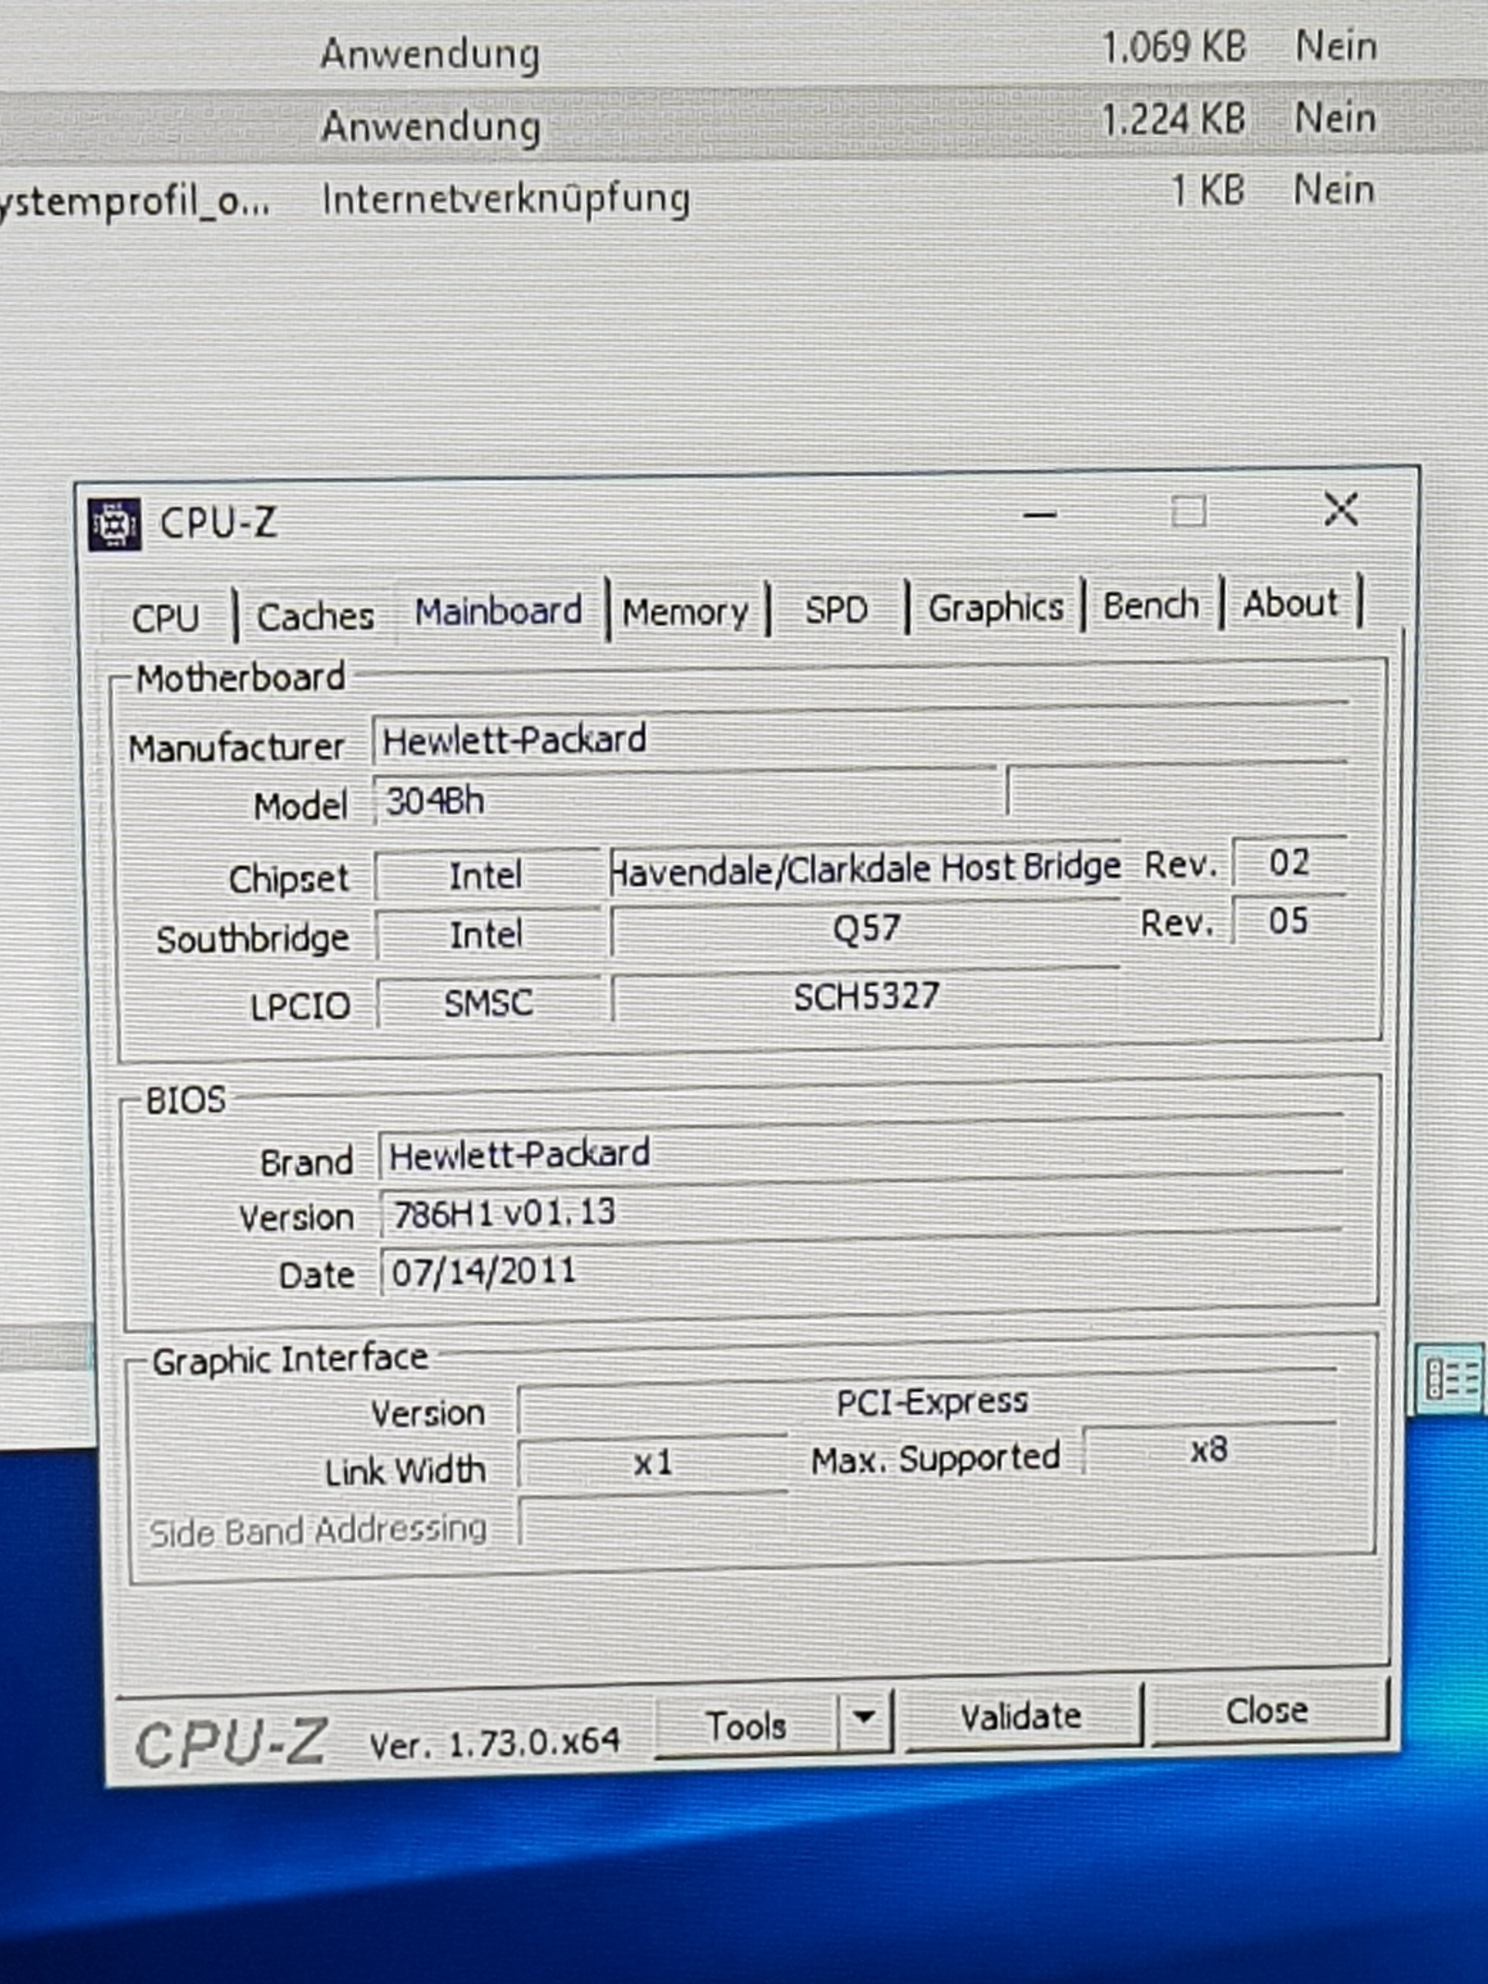Click the CPU-Z title bar icon
Screen dimensions: 1488x1984
tap(114, 524)
